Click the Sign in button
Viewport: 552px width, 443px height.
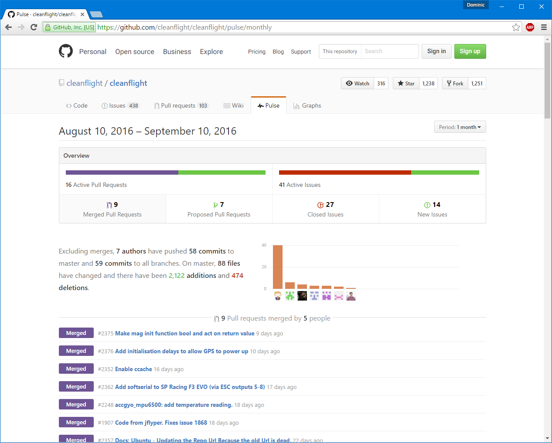[x=436, y=51]
